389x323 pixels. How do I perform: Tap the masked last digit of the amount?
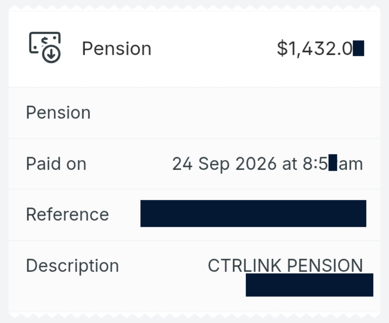point(359,49)
